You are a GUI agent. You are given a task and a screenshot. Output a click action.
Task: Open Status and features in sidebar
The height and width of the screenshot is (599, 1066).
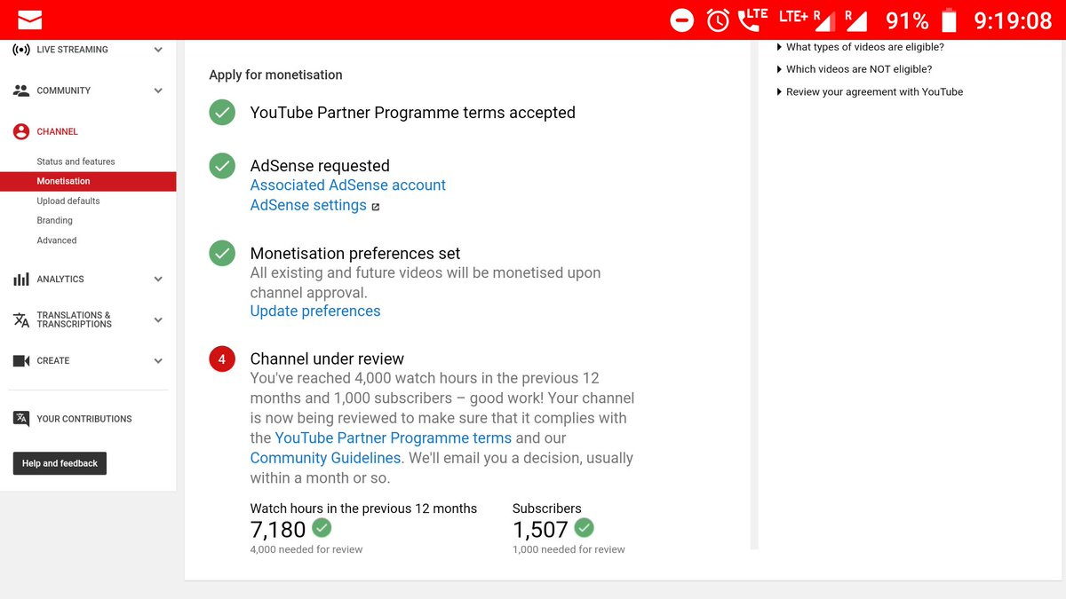click(76, 162)
